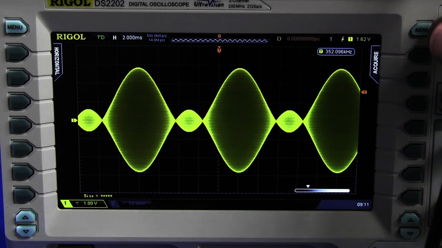Click the channel 1 ground reference marker
442x248 pixels.
click(x=74, y=120)
